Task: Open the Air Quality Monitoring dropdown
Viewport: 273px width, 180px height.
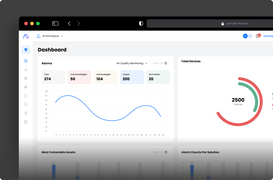Action: [132, 63]
